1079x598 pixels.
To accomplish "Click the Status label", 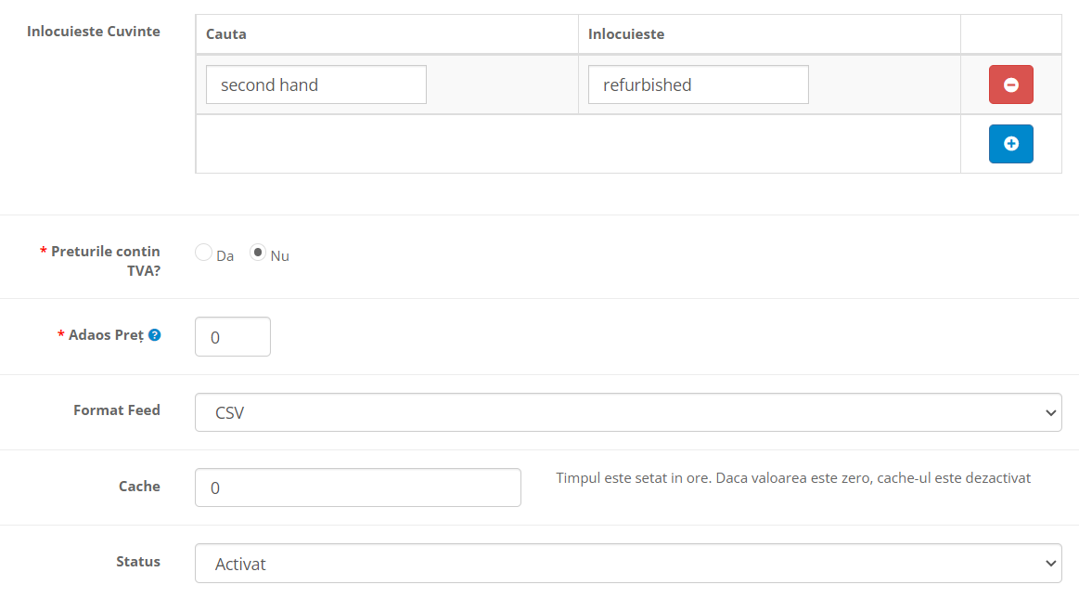I will pos(138,562).
